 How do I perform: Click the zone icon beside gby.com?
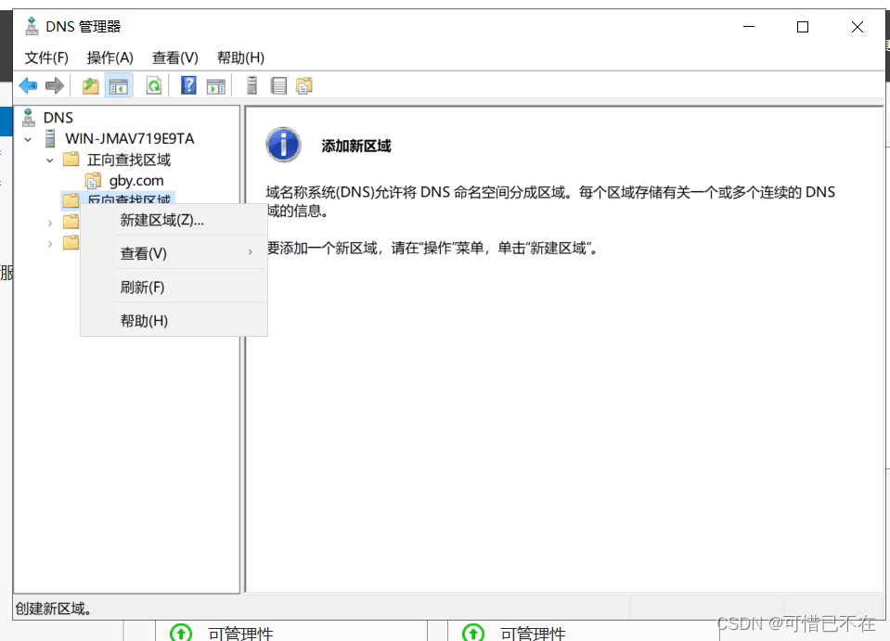tap(93, 180)
